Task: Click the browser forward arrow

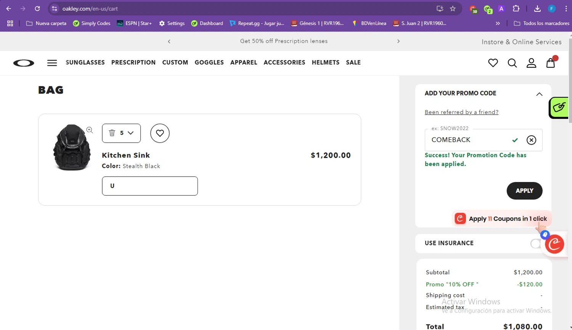Action: point(23,8)
